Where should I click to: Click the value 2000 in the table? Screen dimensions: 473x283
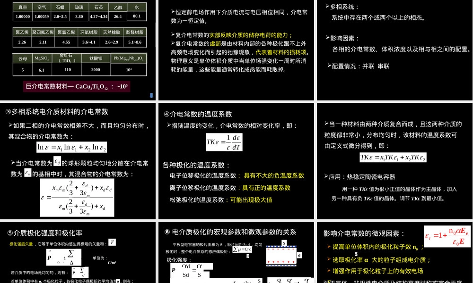96,69
